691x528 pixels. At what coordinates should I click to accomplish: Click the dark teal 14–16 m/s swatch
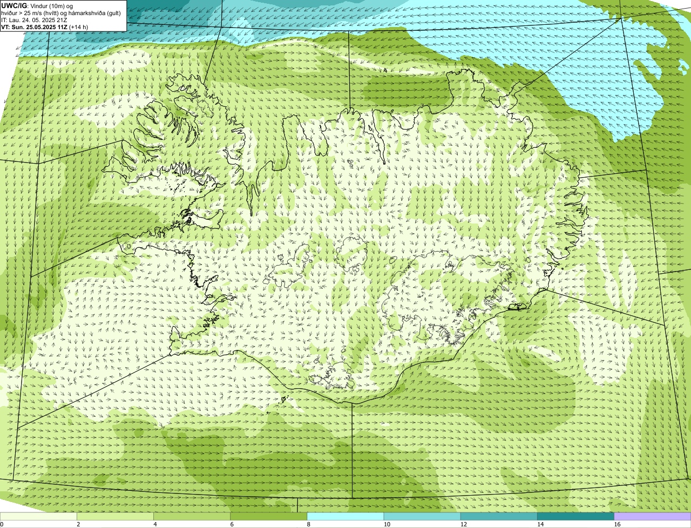coord(575,516)
